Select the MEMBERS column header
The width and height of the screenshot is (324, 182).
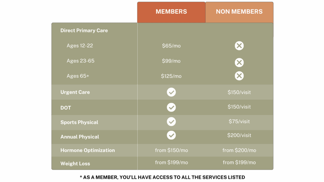click(171, 12)
